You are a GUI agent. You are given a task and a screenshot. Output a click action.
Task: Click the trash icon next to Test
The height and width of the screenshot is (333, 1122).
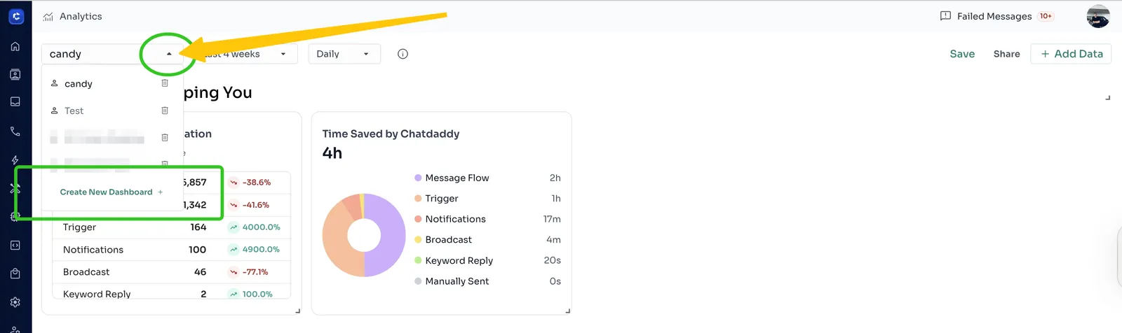165,111
